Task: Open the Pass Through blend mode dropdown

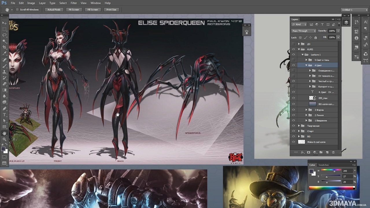Action: pos(304,31)
